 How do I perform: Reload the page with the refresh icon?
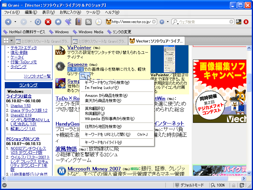(38, 22)
